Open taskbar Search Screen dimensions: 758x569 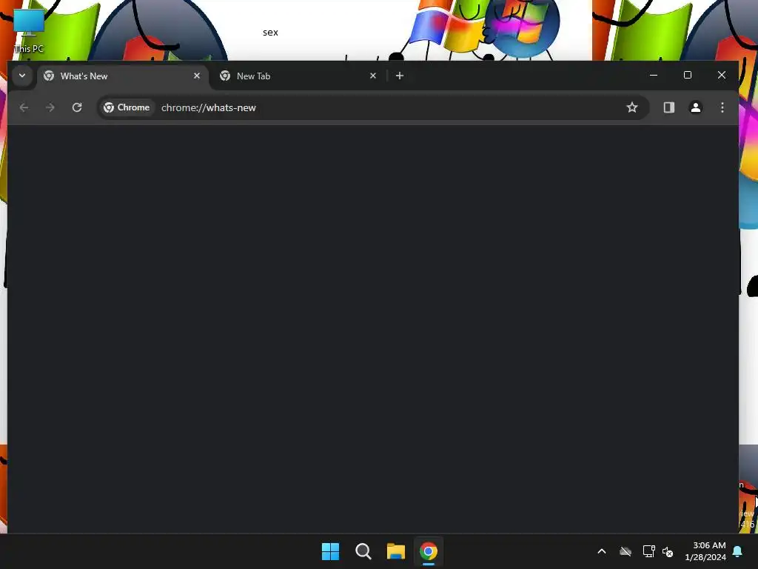[363, 551]
